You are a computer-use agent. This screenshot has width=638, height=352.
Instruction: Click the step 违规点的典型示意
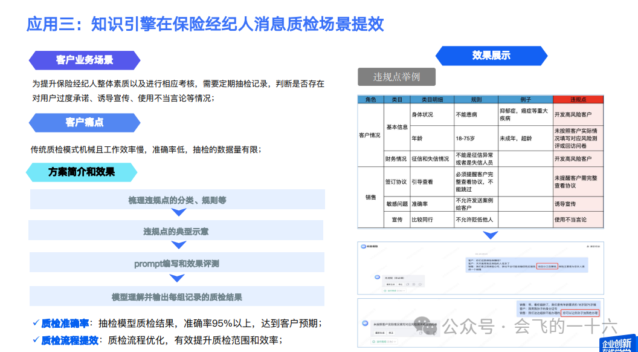tap(176, 231)
